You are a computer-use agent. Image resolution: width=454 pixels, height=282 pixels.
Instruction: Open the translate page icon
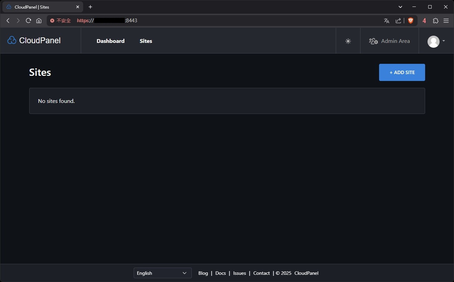tap(387, 21)
